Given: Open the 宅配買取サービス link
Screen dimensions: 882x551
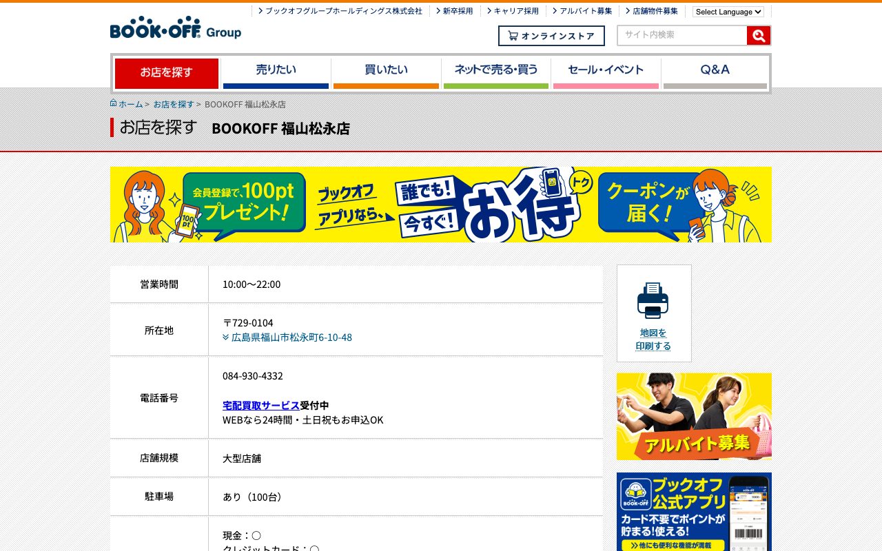Looking at the screenshot, I should tap(261, 406).
